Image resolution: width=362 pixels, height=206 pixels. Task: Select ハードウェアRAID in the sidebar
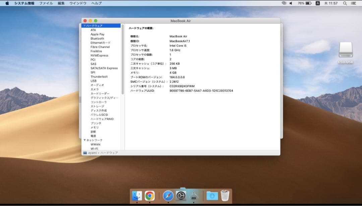(x=101, y=119)
